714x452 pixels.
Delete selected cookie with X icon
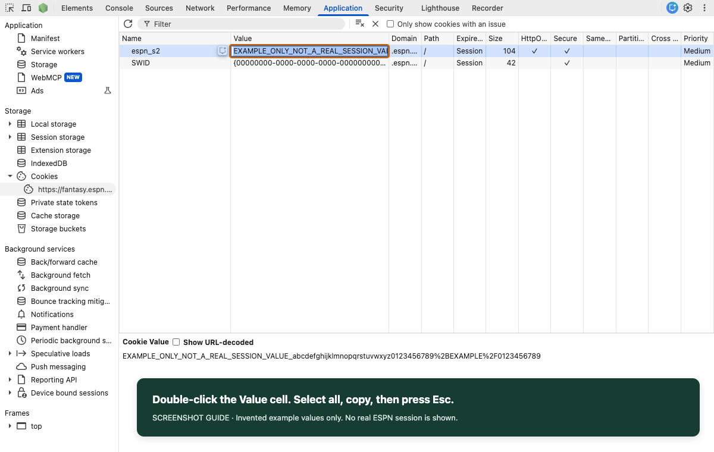(x=375, y=24)
